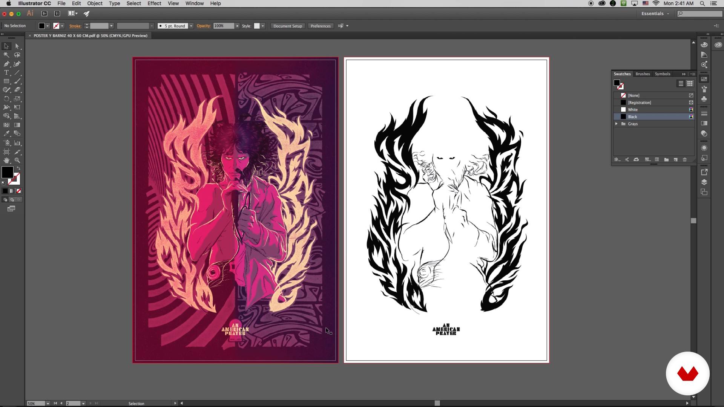This screenshot has height=407, width=724.
Task: Choose the Zoom tool
Action: [x=17, y=161]
